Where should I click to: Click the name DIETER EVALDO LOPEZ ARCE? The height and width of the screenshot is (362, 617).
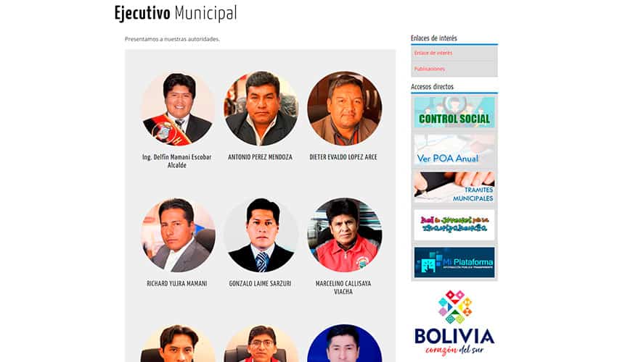[x=343, y=157]
